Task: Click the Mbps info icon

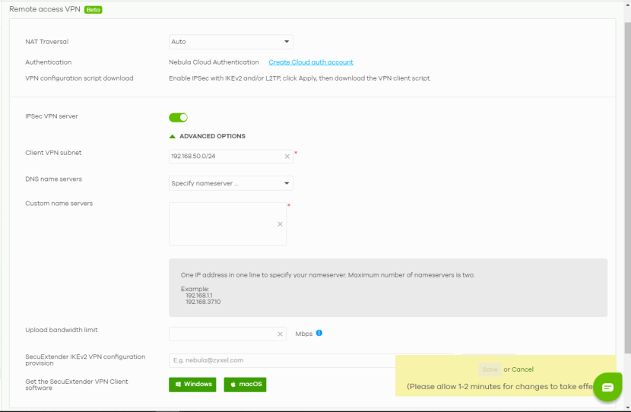Action: click(319, 333)
